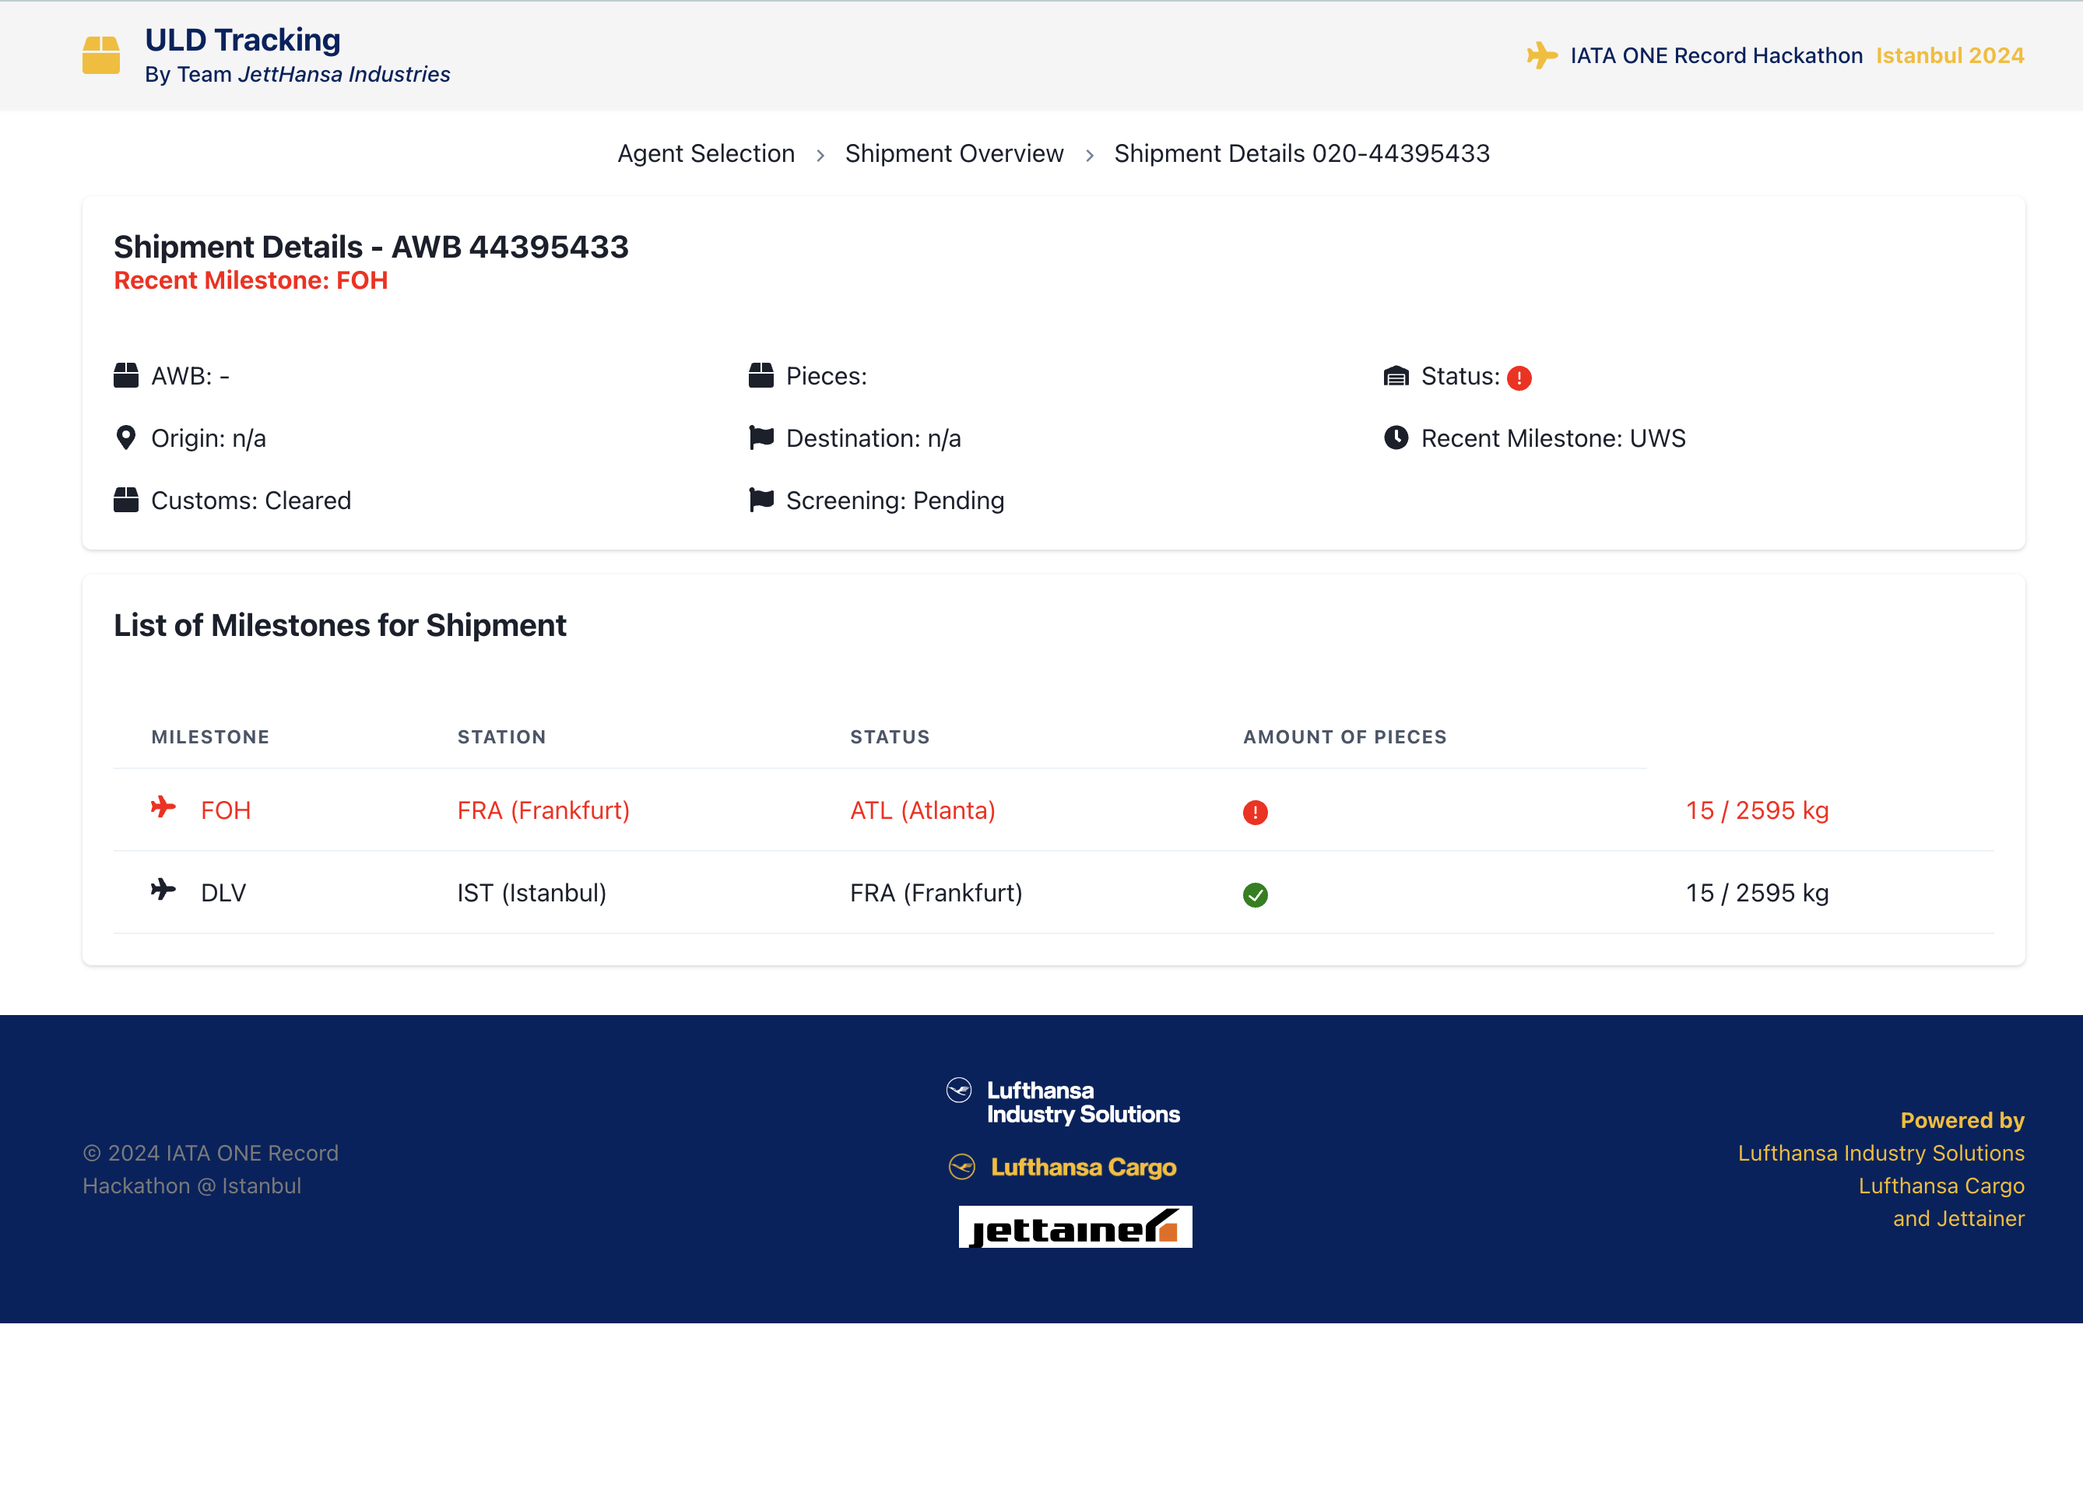Click the black airplane icon beside DLV
The width and height of the screenshot is (2083, 1493).
tap(163, 890)
